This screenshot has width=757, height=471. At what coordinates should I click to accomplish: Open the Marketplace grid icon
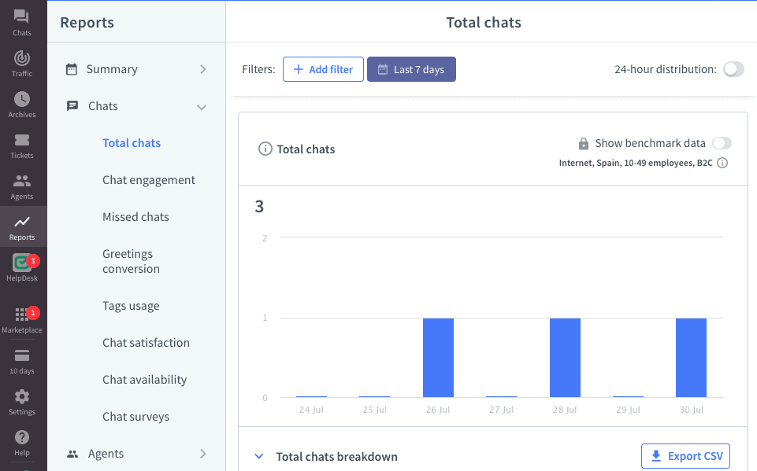(22, 315)
